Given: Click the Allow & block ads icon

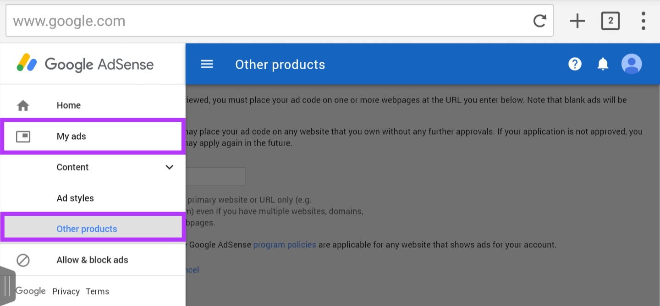Looking at the screenshot, I should click(23, 260).
